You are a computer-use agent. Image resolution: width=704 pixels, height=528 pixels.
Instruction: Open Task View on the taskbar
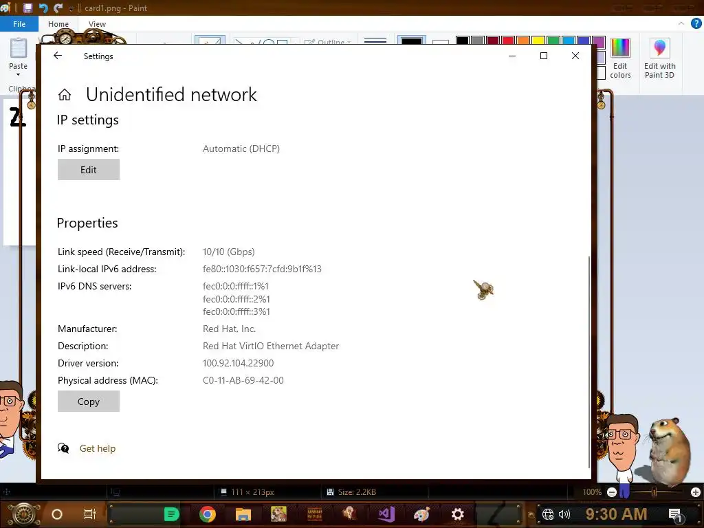[90, 514]
